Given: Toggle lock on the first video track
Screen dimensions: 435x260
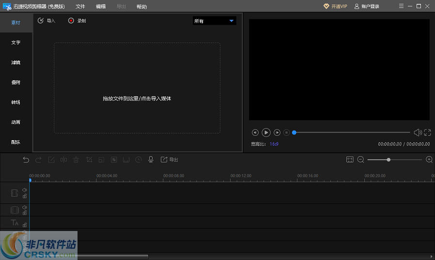Looking at the screenshot, I should [x=25, y=196].
